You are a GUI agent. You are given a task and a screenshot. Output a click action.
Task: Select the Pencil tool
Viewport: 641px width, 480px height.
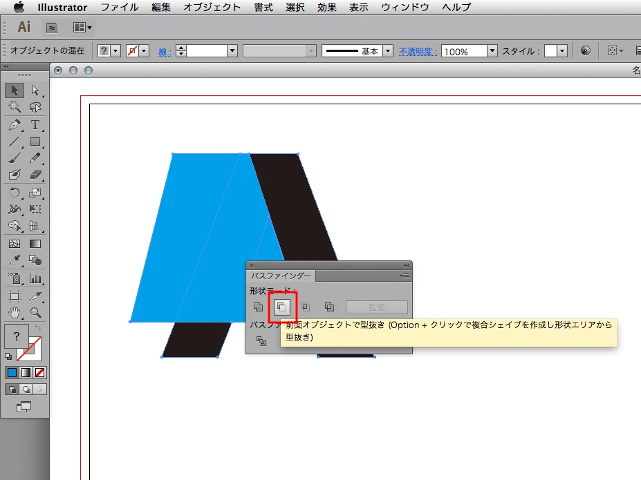tap(35, 158)
